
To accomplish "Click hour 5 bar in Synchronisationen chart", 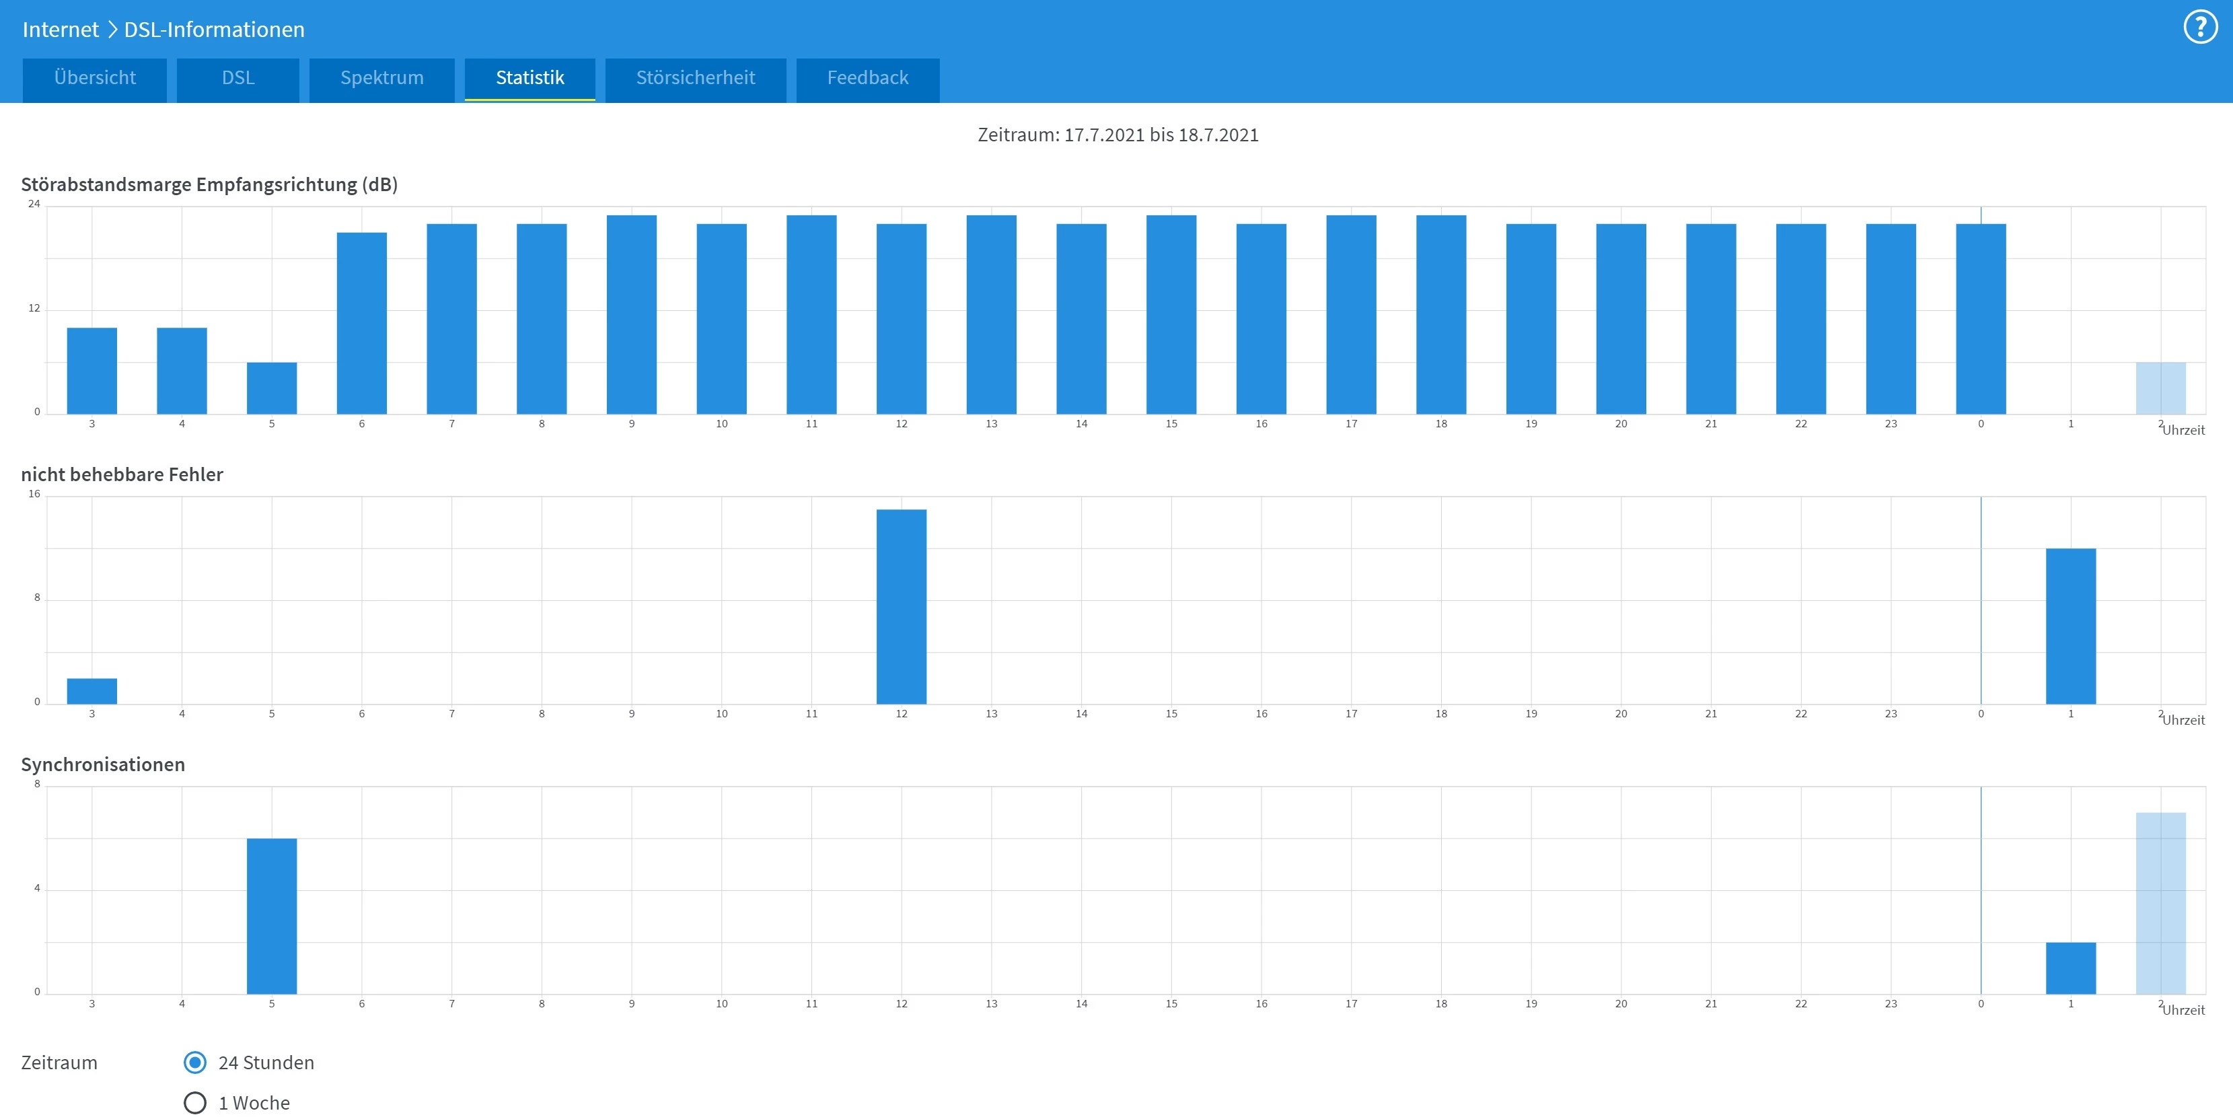I will [271, 916].
